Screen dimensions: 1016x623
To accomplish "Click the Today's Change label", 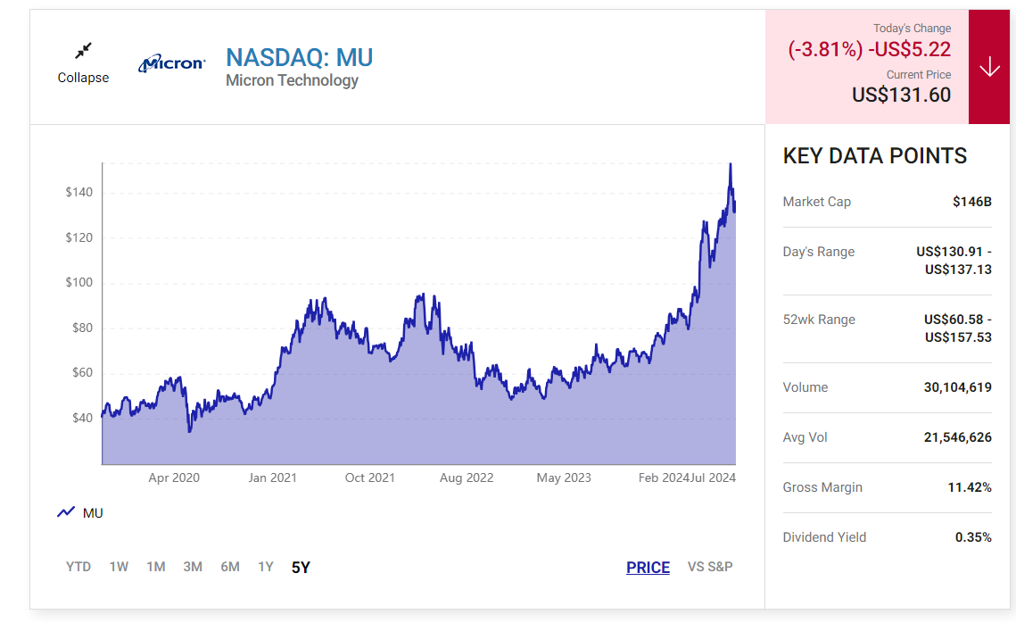I will click(x=912, y=28).
